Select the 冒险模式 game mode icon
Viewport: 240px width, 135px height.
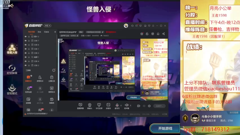12,89
